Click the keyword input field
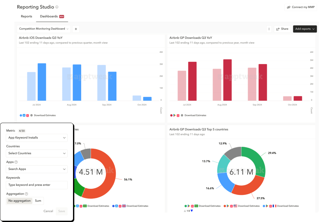 (37, 185)
